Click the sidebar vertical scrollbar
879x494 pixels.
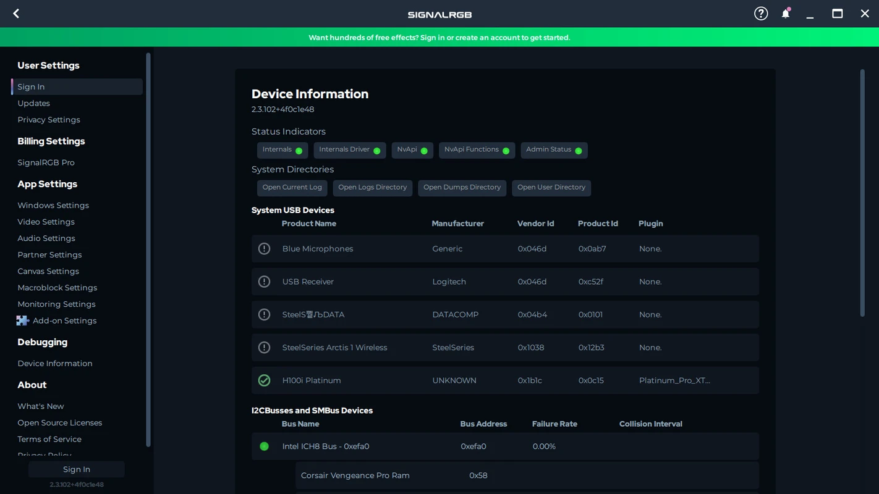(148, 249)
